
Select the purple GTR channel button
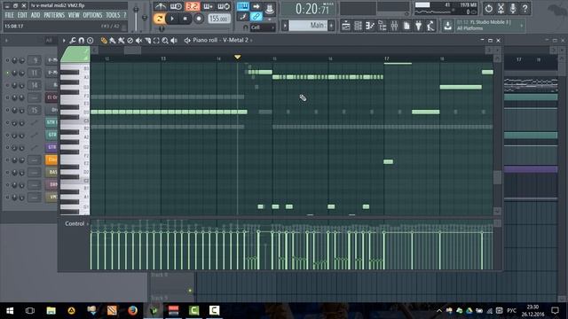pos(51,147)
